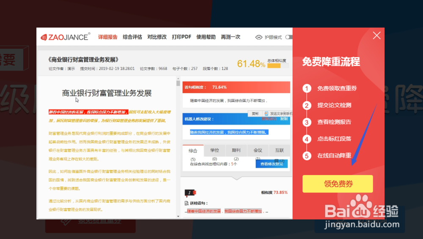Image resolution: width=423 pixels, height=239 pixels.
Task: Switch to the 会议 tab
Action: (258, 150)
